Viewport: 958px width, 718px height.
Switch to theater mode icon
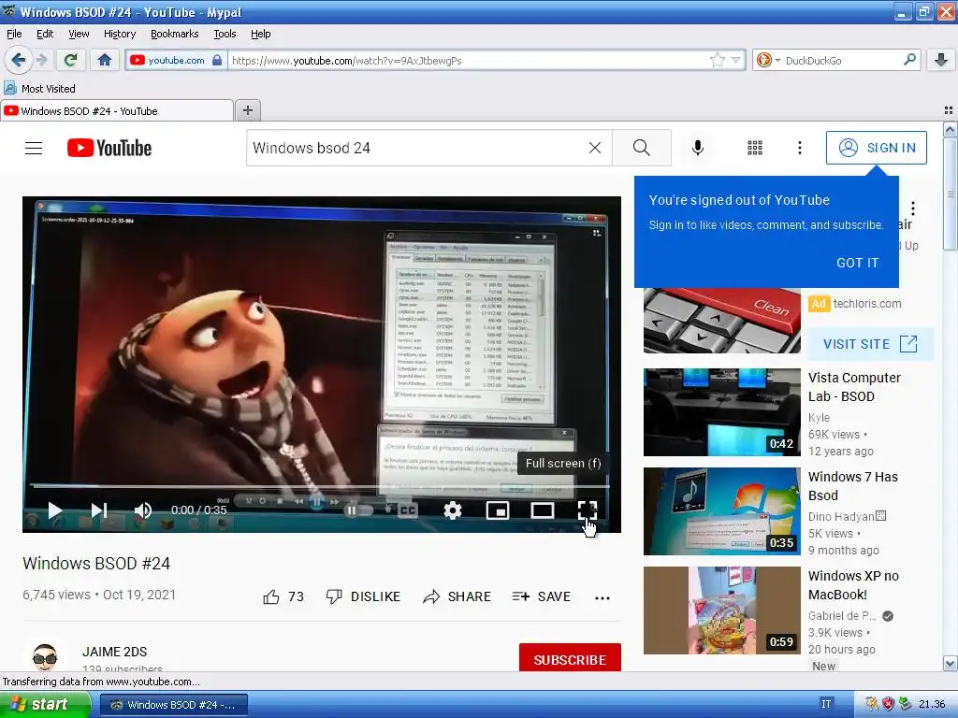tap(542, 510)
